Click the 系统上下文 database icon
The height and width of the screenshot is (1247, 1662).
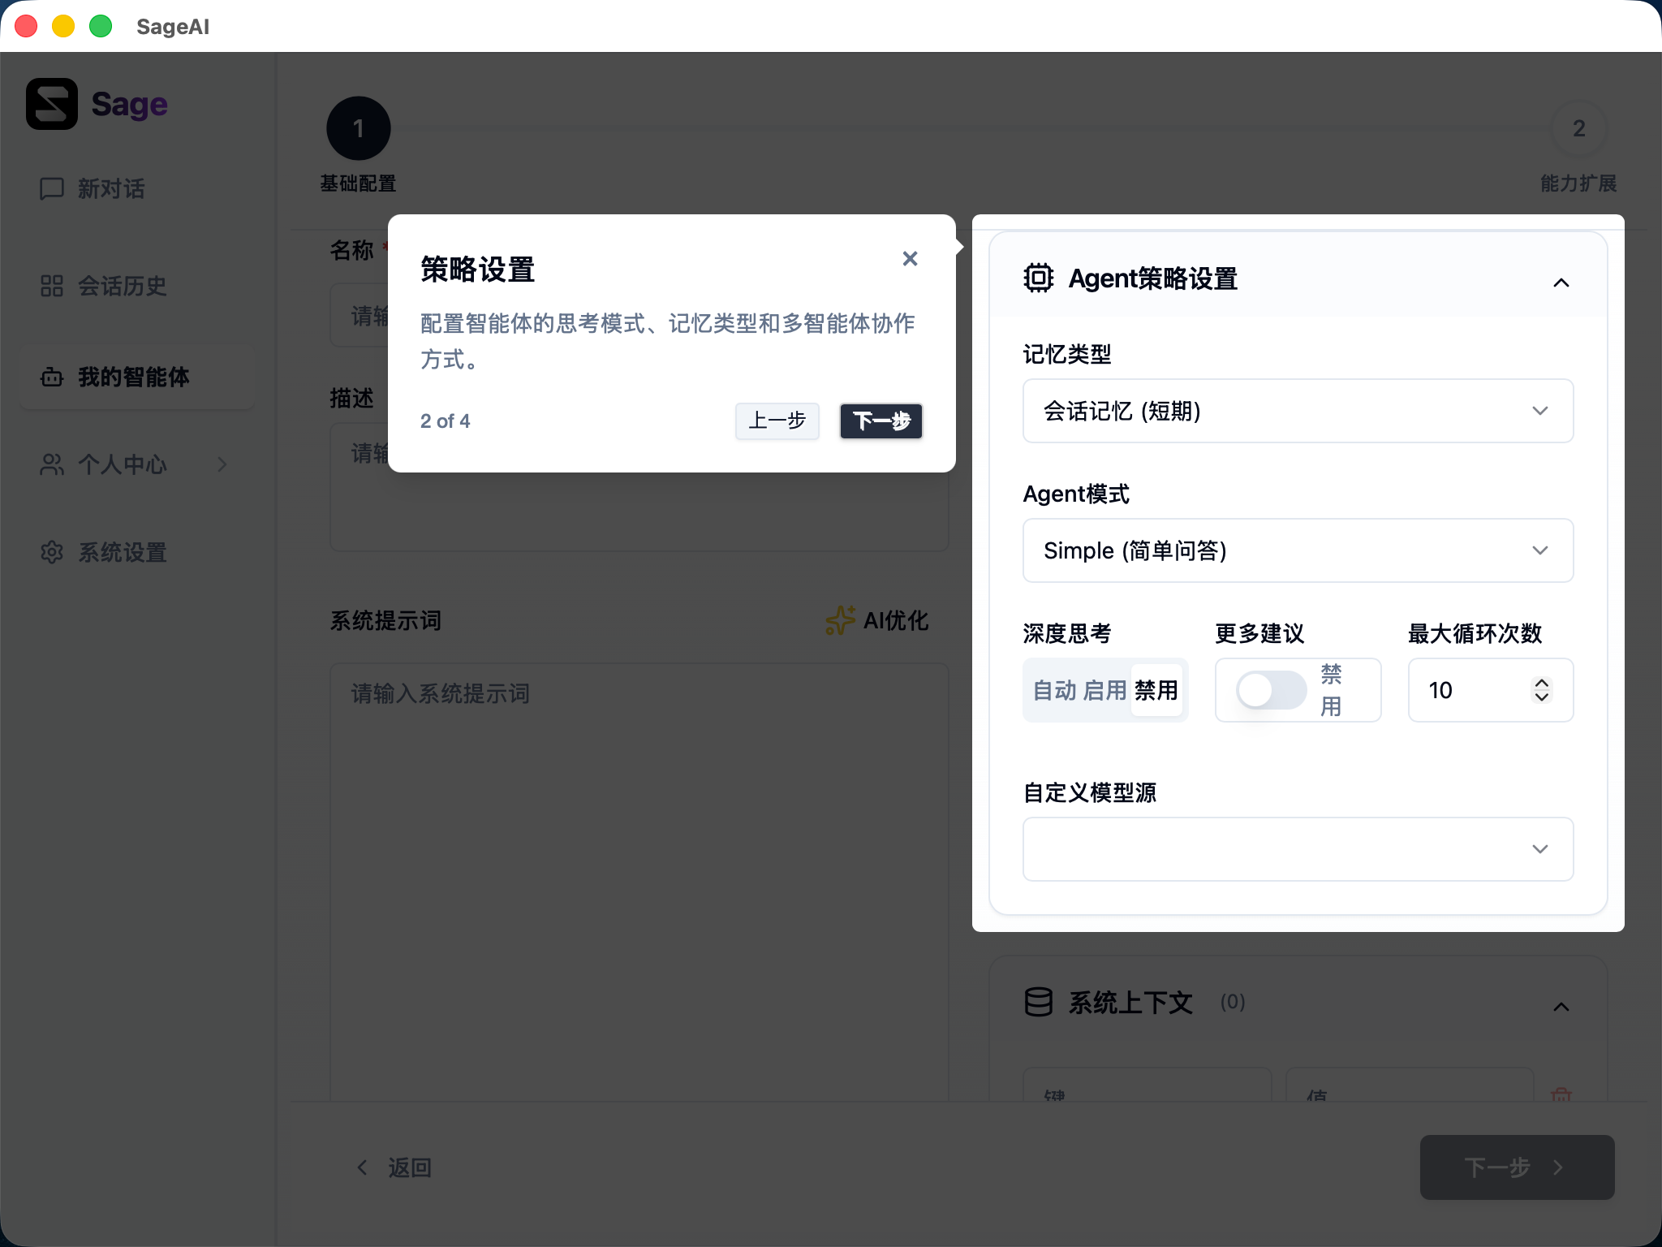(1039, 1002)
